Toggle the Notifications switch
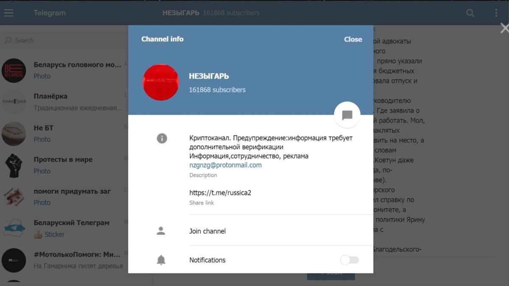Image resolution: width=509 pixels, height=286 pixels. point(350,260)
